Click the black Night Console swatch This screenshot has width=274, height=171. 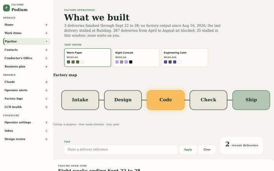coord(131,62)
